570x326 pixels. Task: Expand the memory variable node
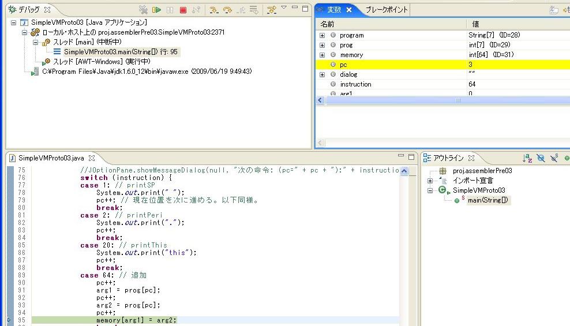[322, 55]
